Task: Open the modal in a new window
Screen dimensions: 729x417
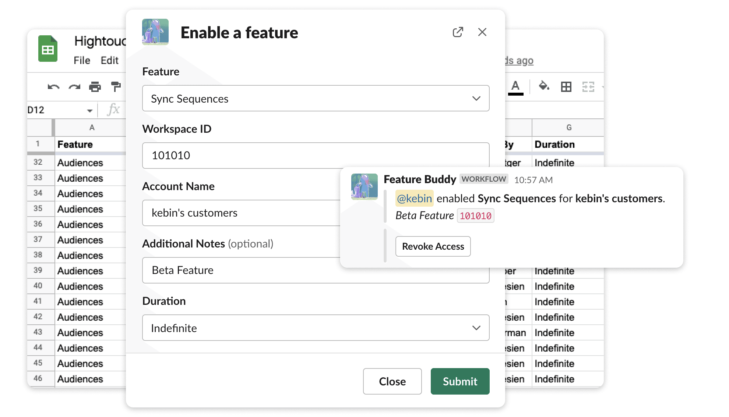Action: click(x=458, y=32)
